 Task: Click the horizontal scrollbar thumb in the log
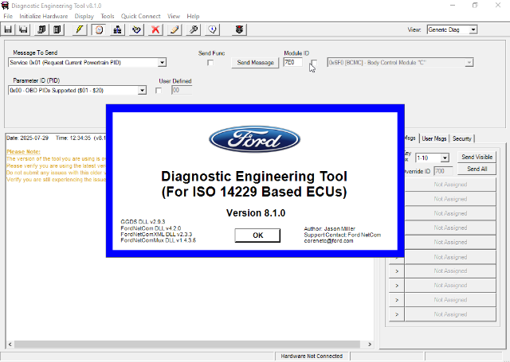pyautogui.click(x=187, y=344)
